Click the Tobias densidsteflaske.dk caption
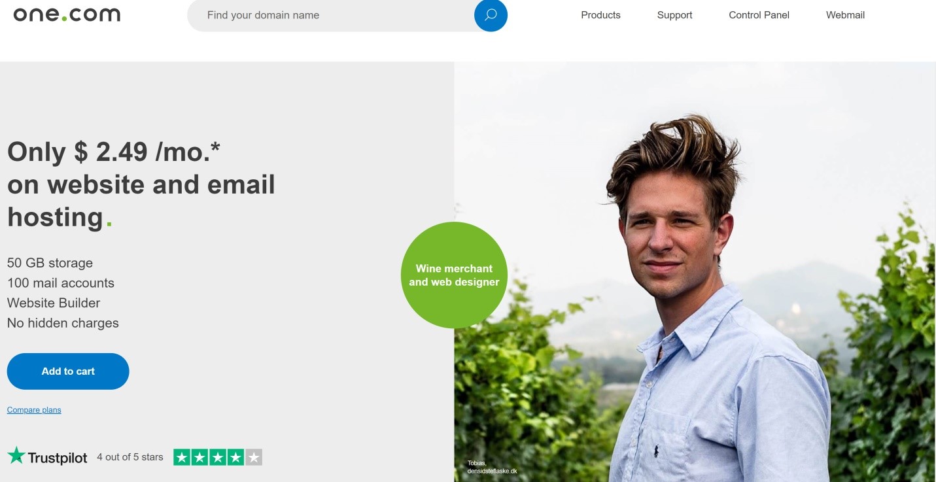The width and height of the screenshot is (936, 482). (x=492, y=467)
